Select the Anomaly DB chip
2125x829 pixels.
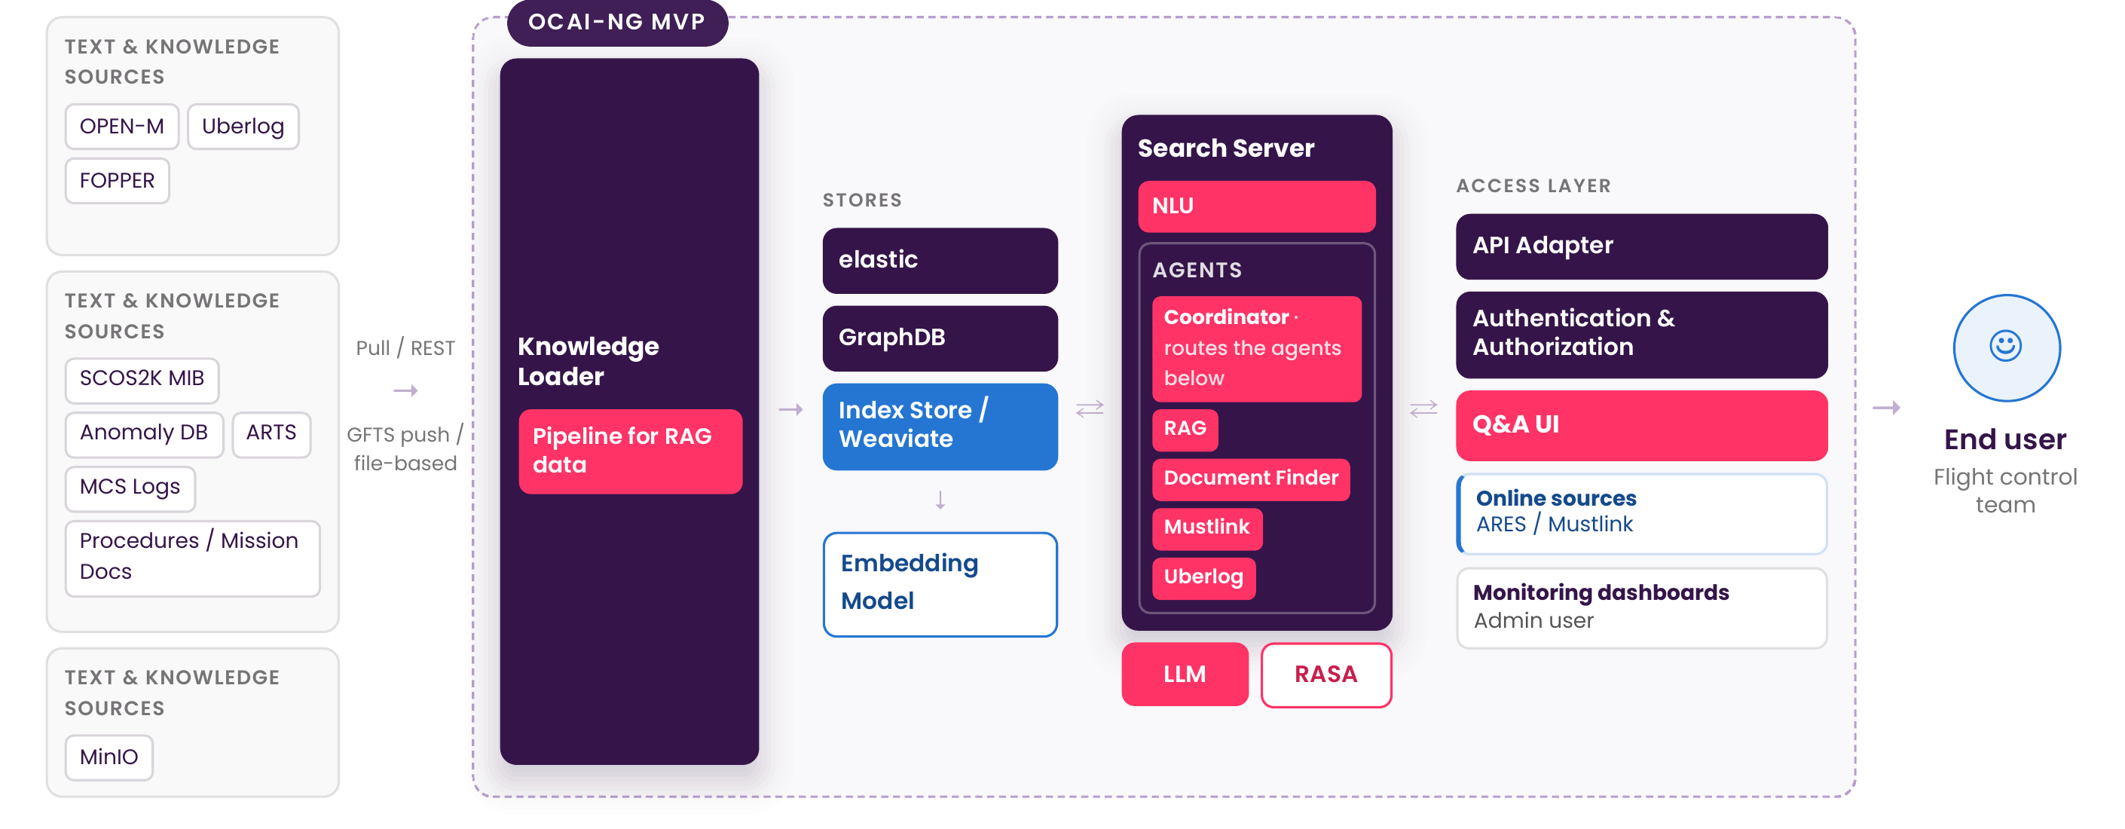point(145,434)
